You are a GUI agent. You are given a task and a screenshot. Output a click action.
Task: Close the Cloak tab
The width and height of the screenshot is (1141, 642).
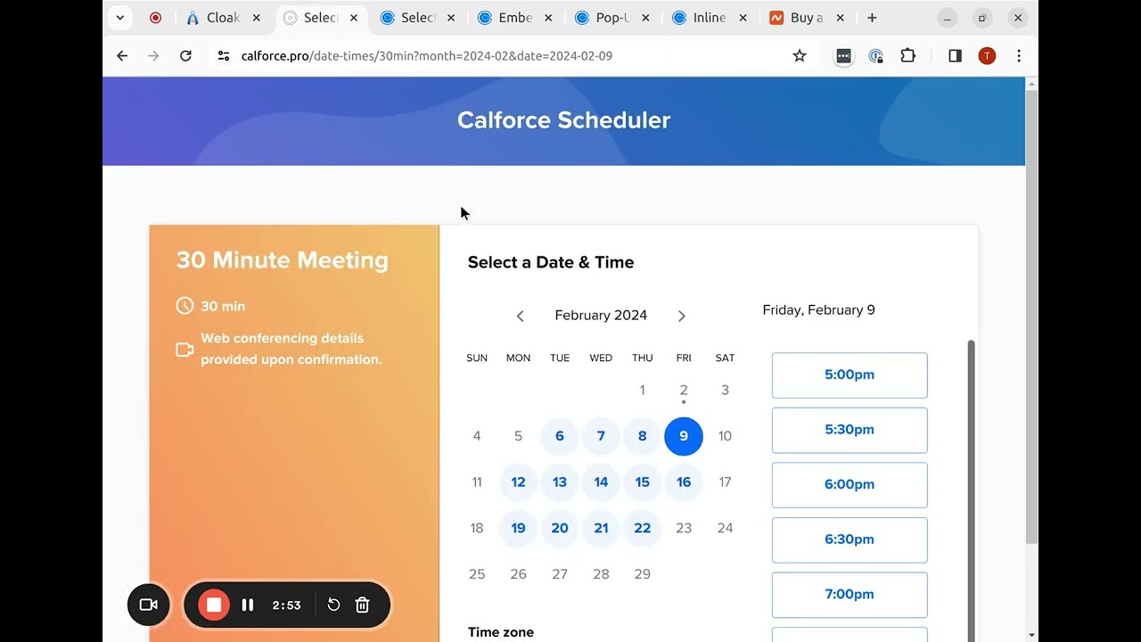pos(257,18)
